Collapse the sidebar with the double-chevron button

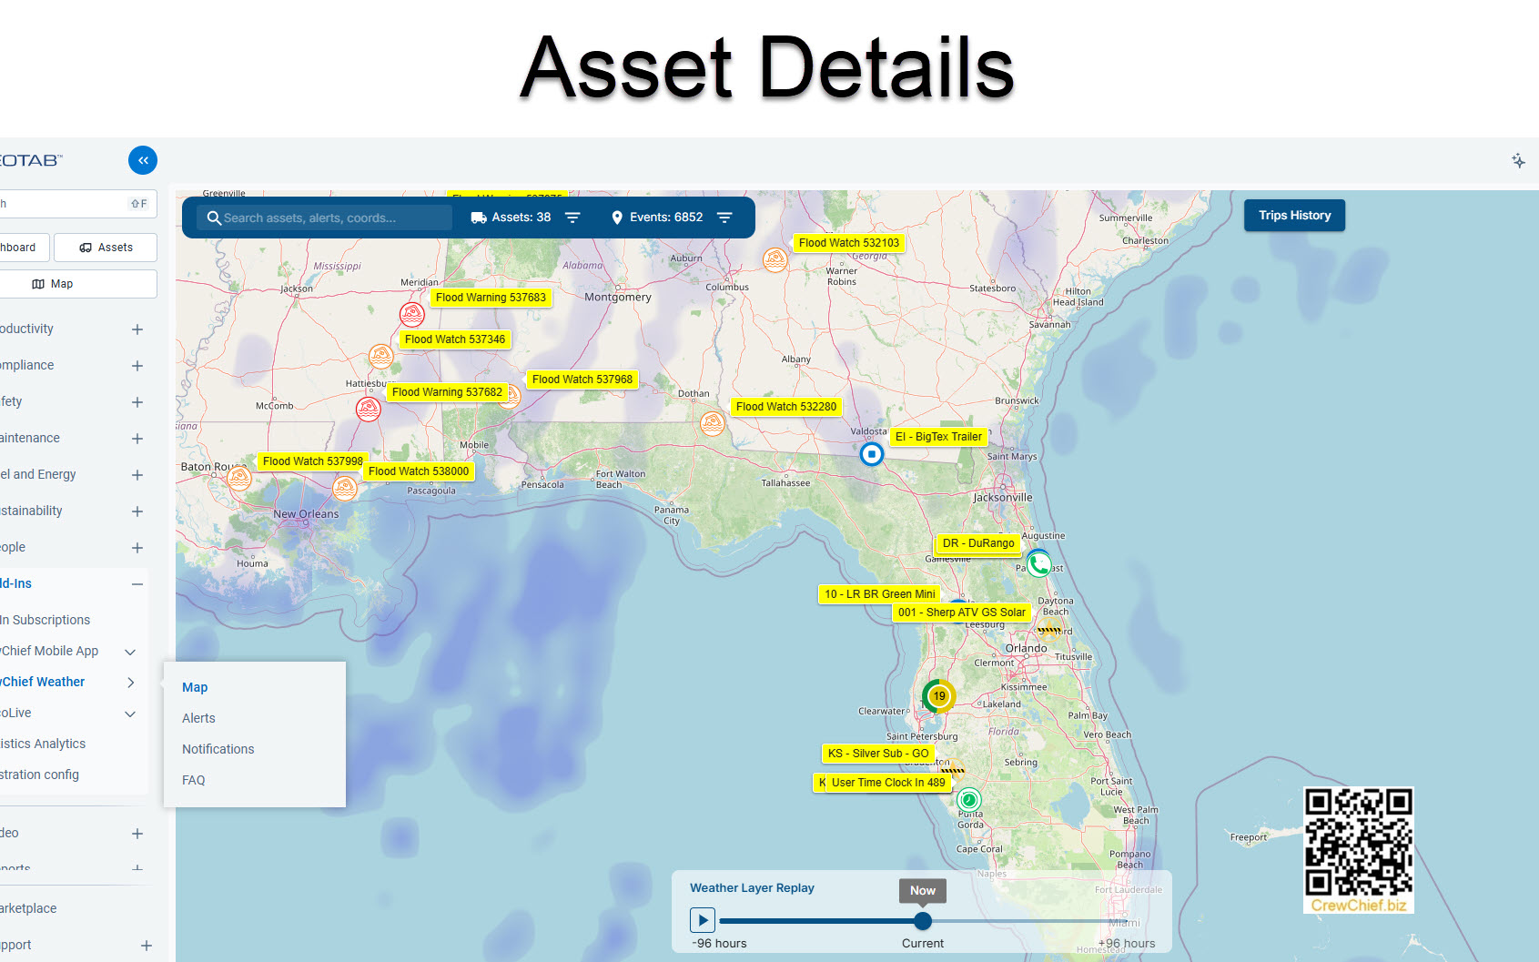pos(143,160)
